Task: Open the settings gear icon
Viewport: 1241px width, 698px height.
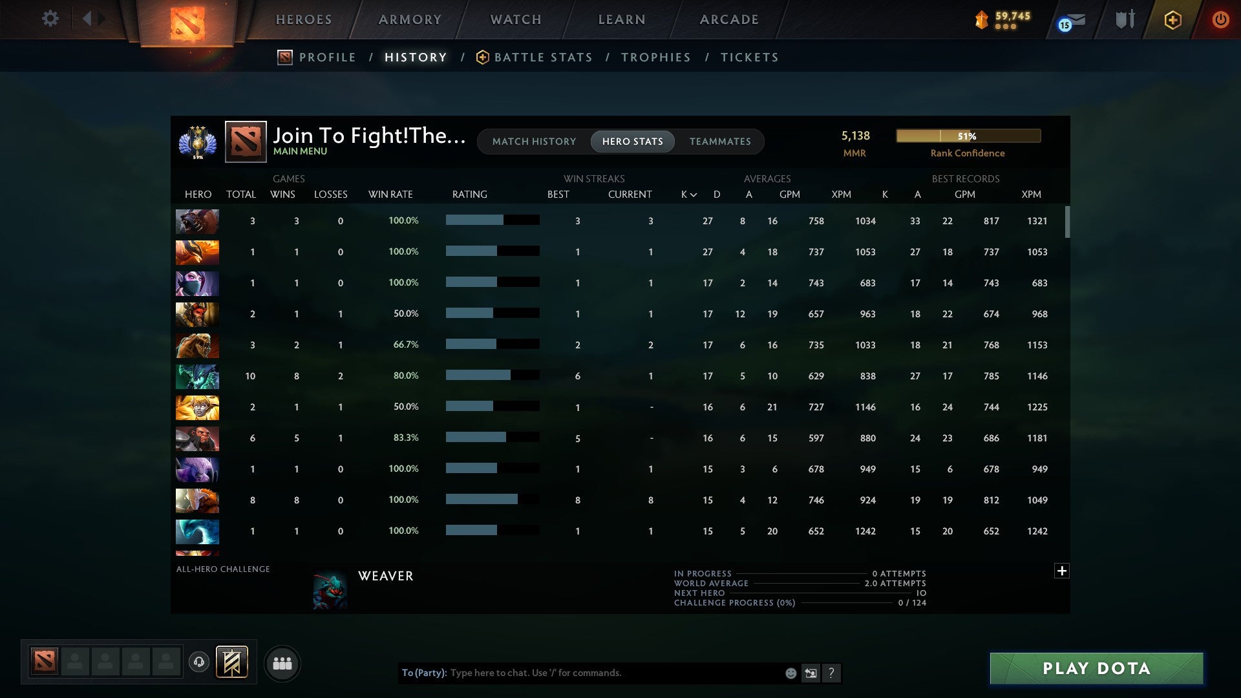Action: click(x=50, y=18)
